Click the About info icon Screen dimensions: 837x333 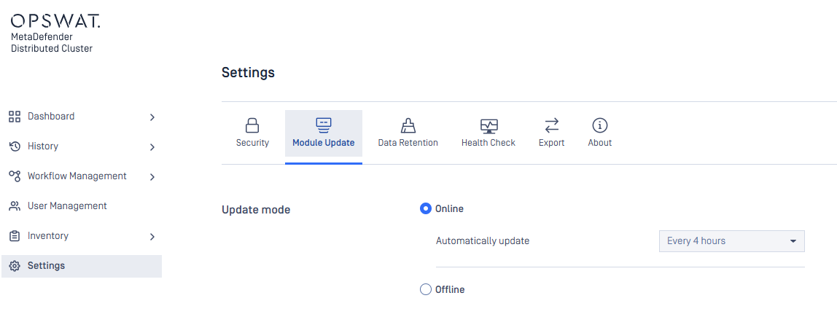[600, 125]
